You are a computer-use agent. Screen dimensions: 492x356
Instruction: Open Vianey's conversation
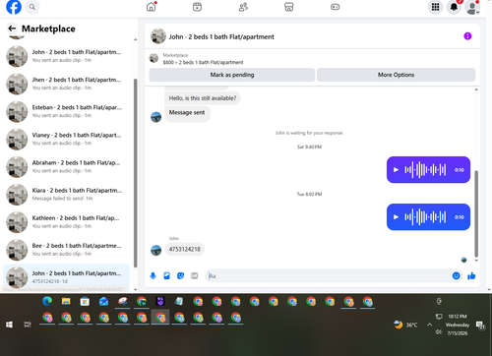(x=67, y=139)
